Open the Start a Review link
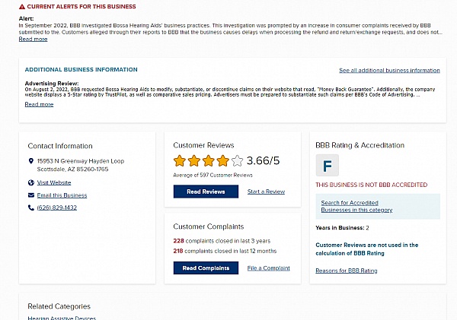Viewport: 457px width, 320px height. [x=266, y=192]
